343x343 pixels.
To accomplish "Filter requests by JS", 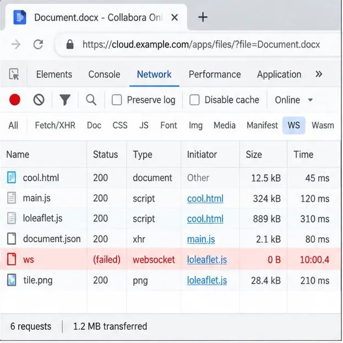I will coord(144,126).
